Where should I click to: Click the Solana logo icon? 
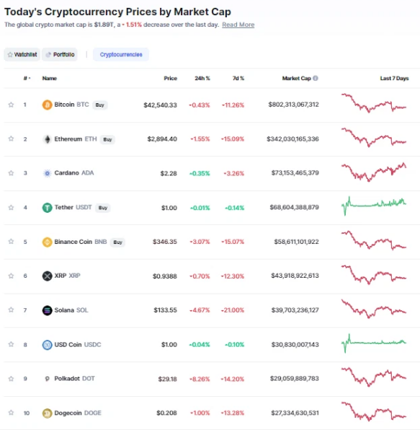(x=47, y=310)
